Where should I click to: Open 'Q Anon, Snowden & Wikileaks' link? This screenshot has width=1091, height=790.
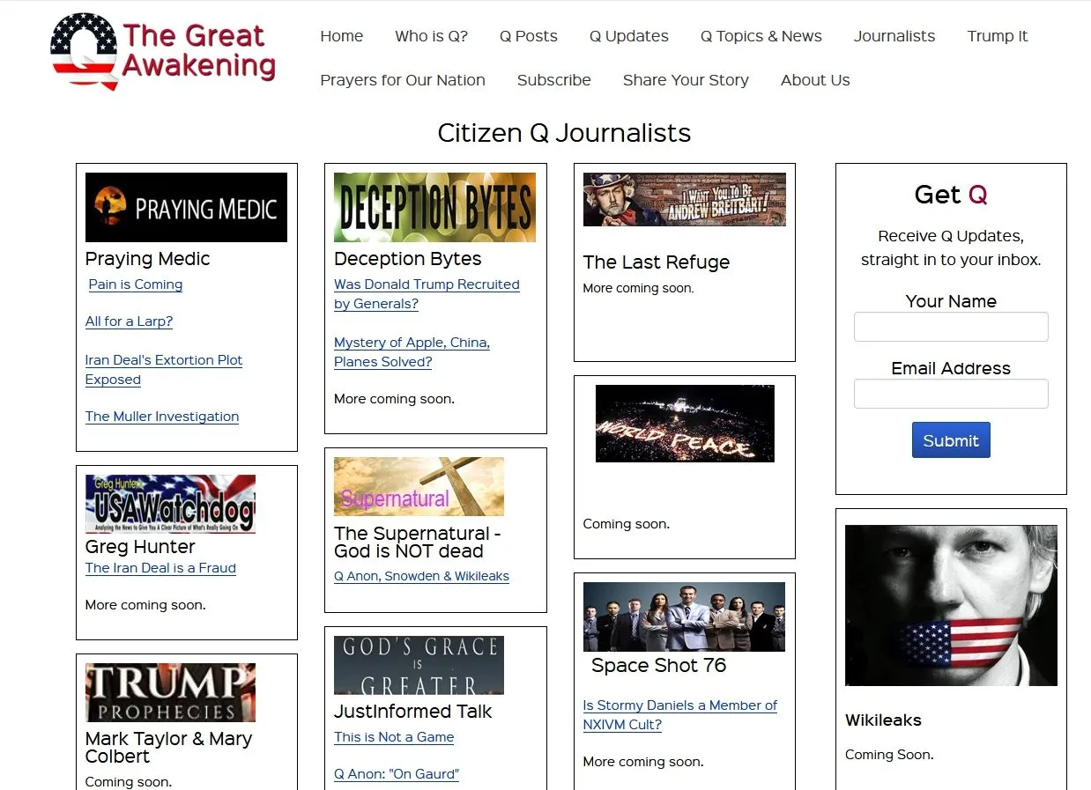coord(421,576)
